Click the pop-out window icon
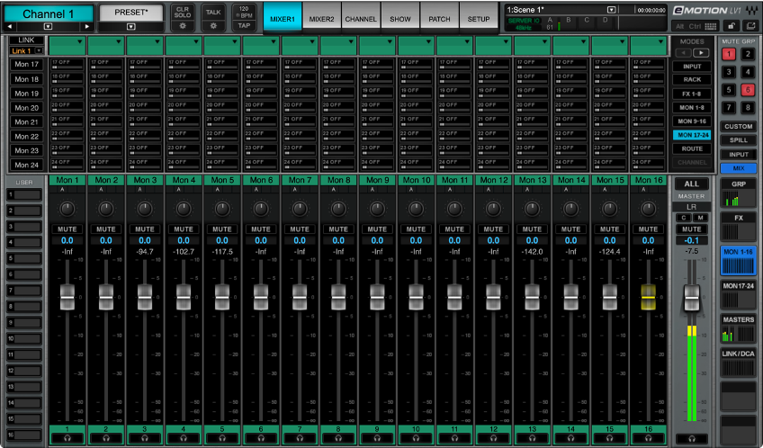The height and width of the screenshot is (448, 763). click(750, 26)
